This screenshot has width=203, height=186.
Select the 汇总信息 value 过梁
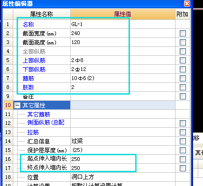[x=123, y=141]
